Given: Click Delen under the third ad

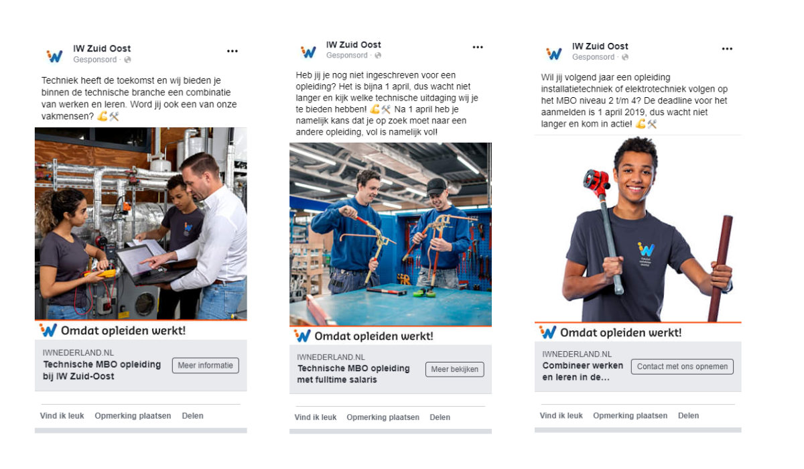Looking at the screenshot, I should click(688, 416).
